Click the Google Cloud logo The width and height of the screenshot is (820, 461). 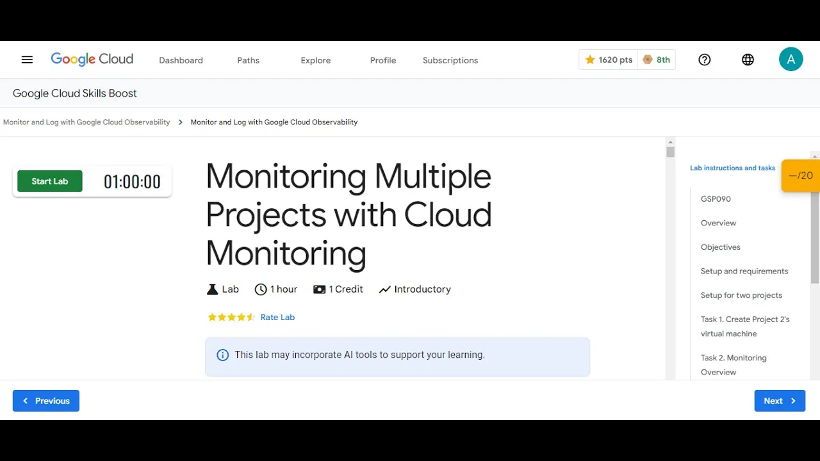click(92, 60)
